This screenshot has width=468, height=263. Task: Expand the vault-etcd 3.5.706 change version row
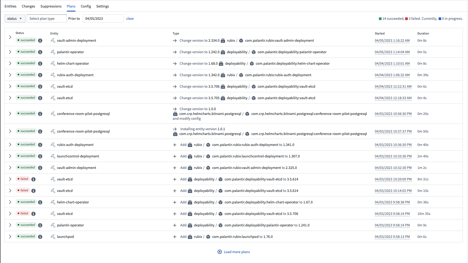click(x=10, y=86)
